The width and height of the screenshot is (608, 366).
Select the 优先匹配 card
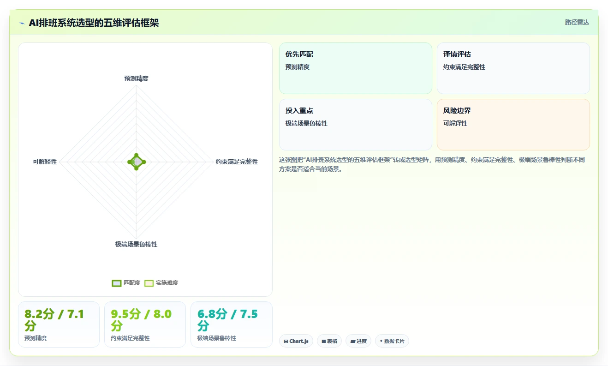[x=356, y=68]
